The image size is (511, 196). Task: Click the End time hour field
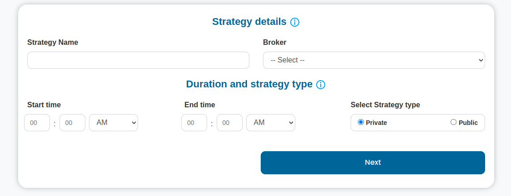pos(194,123)
